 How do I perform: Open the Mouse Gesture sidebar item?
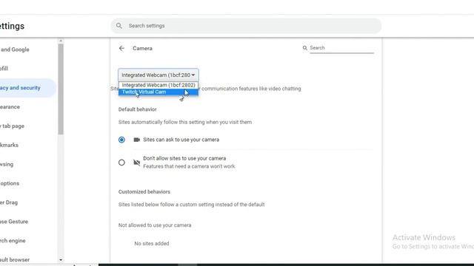[x=14, y=222]
